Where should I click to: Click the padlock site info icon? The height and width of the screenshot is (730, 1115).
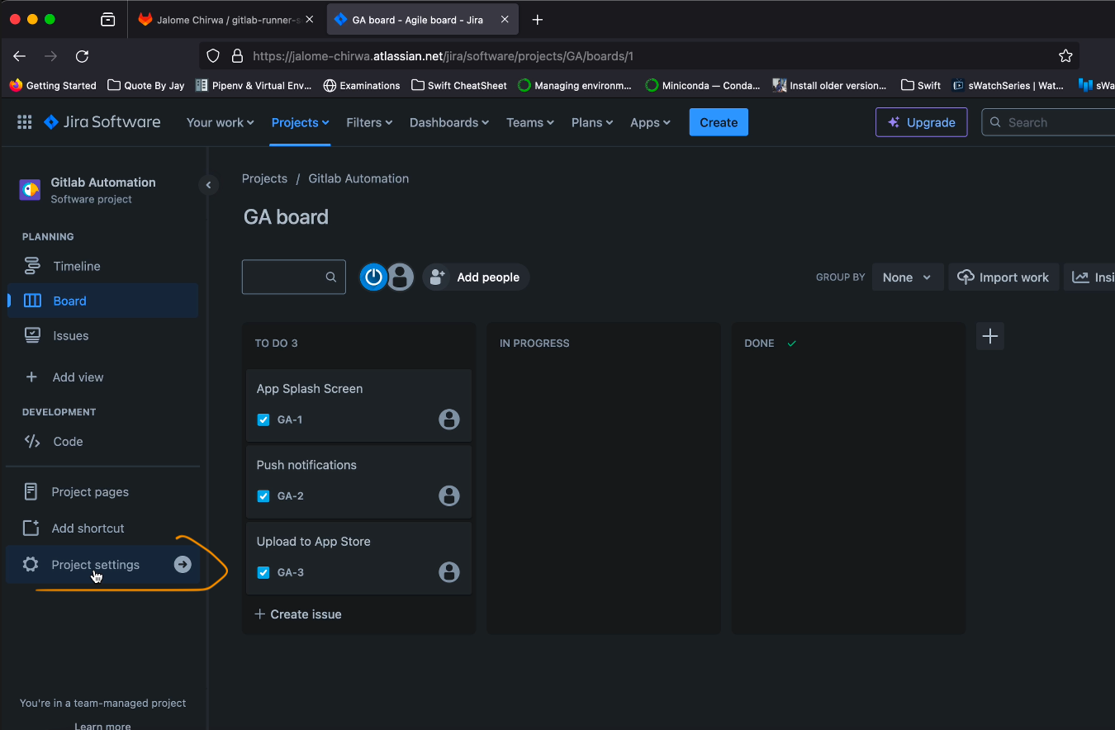point(237,56)
